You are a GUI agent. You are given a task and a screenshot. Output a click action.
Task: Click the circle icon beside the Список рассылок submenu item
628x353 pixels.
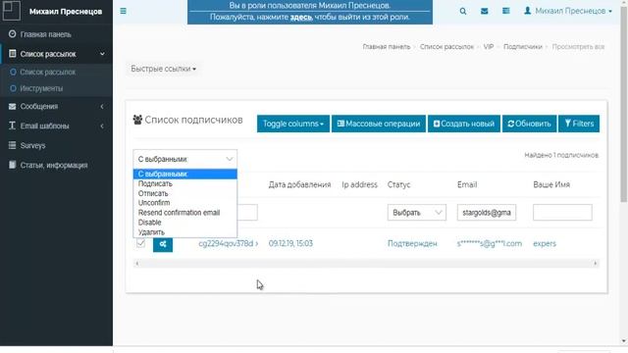tap(13, 72)
